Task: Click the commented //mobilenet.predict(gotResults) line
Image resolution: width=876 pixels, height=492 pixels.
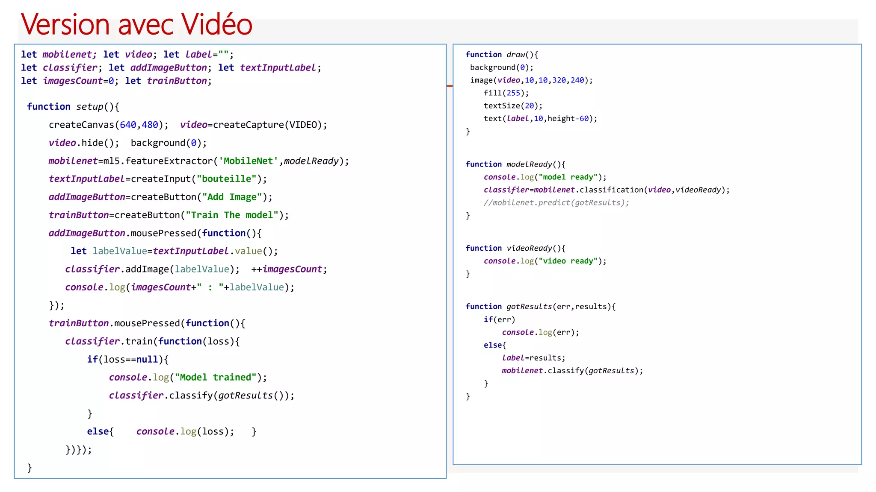Action: coord(556,203)
